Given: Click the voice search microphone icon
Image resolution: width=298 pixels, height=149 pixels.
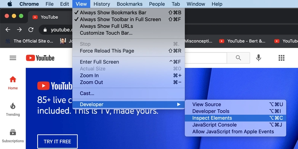Looking at the screenshot, I should (x=259, y=58).
